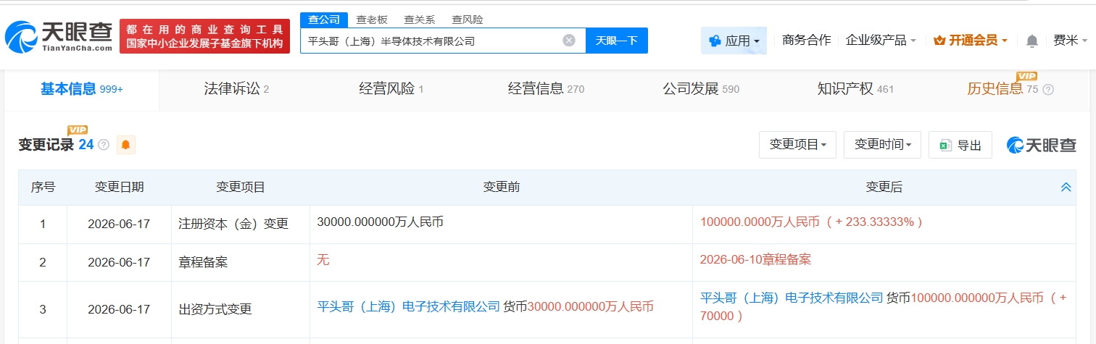Viewport: 1096px width, 344px height.
Task: Select the 查关系 search tab
Action: (420, 20)
